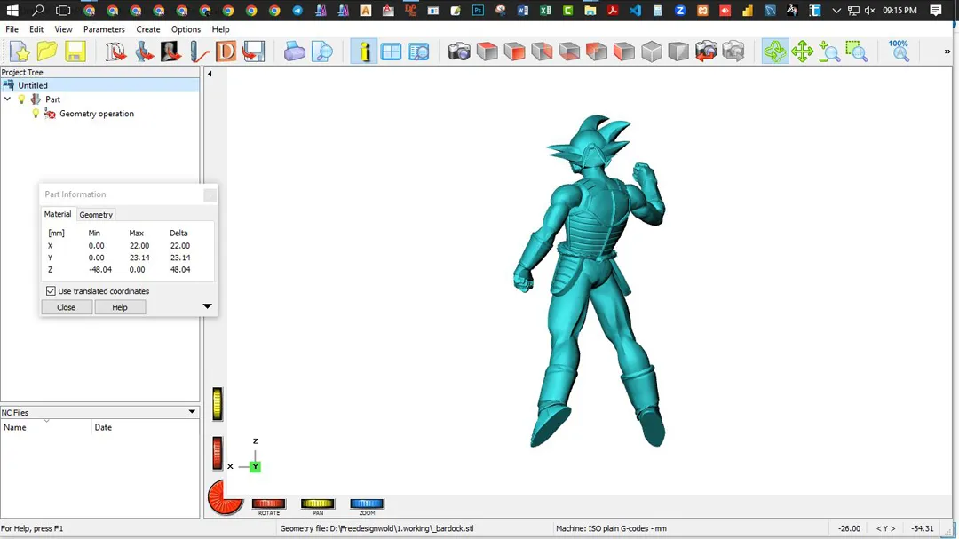Expand Part Information with the black down arrow

207,305
